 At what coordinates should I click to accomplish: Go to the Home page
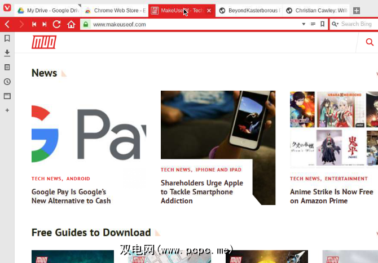tap(71, 24)
